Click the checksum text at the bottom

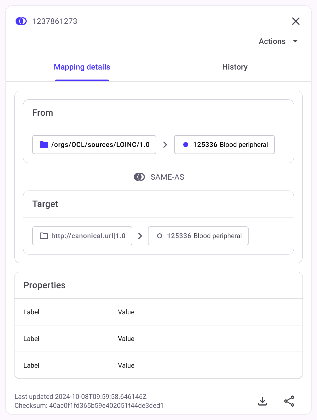89,406
